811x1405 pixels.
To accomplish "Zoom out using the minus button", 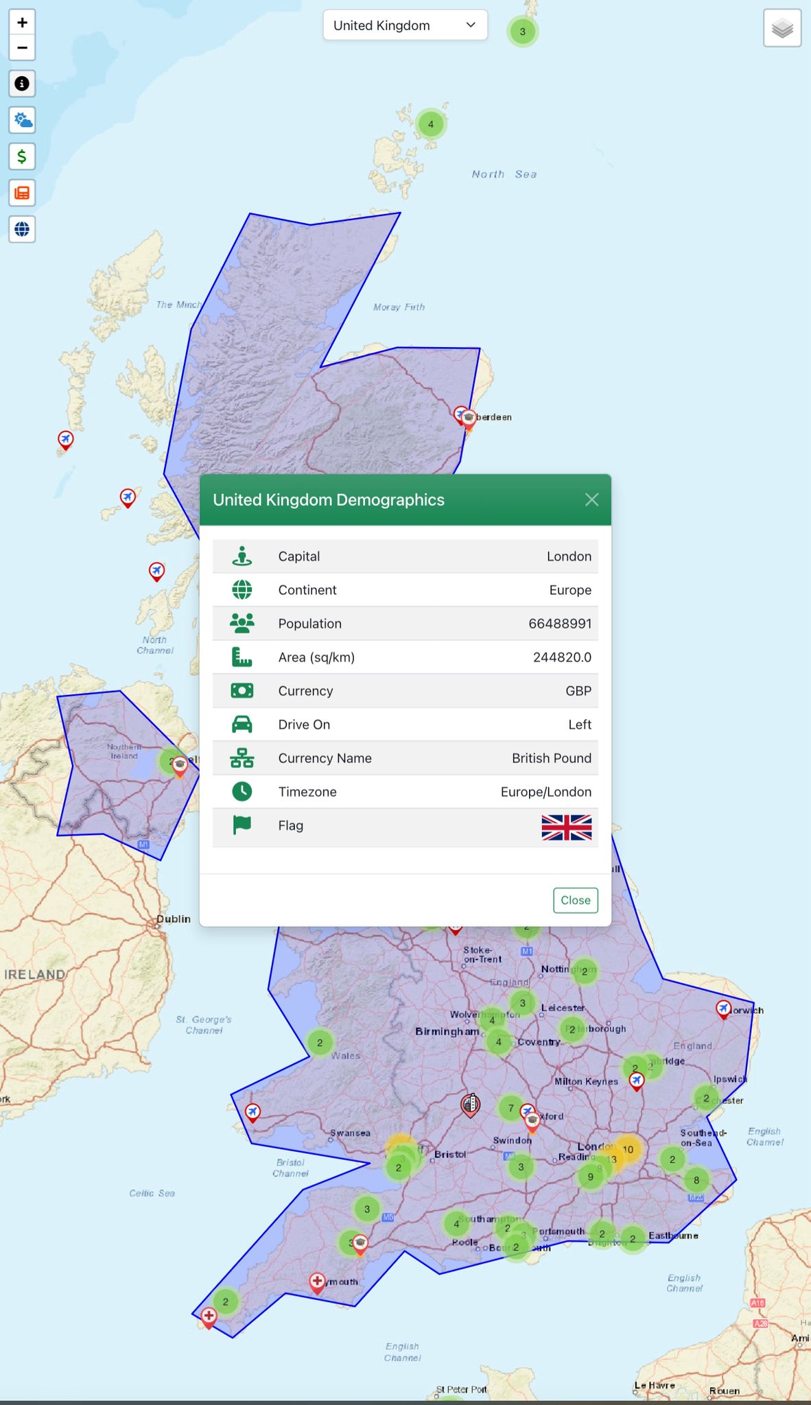I will pyautogui.click(x=22, y=48).
